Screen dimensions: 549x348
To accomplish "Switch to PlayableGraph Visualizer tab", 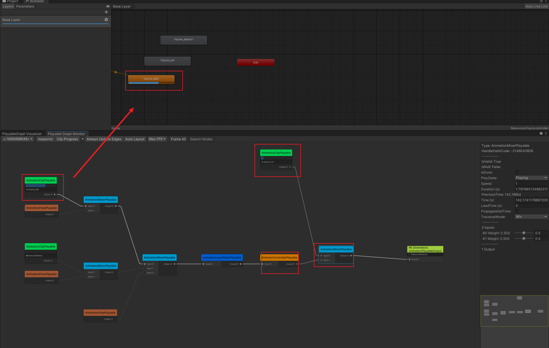I will click(x=22, y=134).
